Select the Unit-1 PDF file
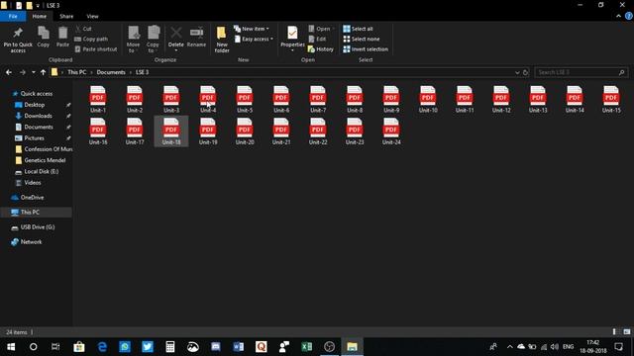The height and width of the screenshot is (356, 634). 98,99
